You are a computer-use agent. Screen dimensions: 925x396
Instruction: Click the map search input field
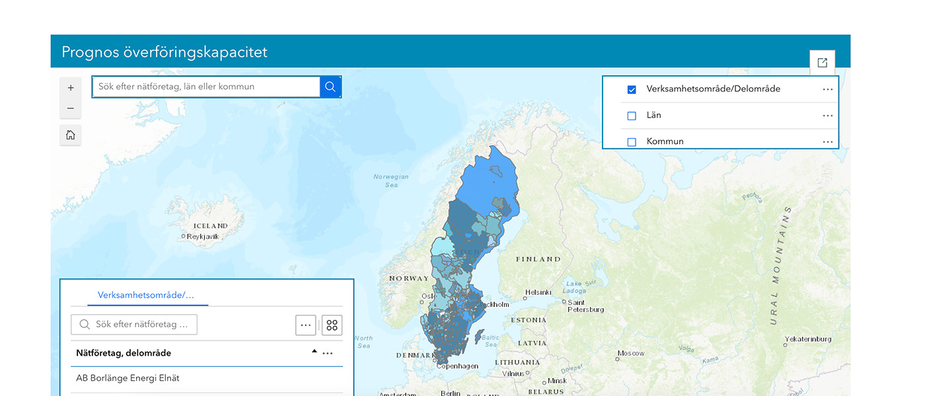coord(206,86)
